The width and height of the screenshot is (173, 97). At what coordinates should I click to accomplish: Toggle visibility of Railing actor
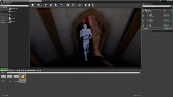tap(143, 27)
